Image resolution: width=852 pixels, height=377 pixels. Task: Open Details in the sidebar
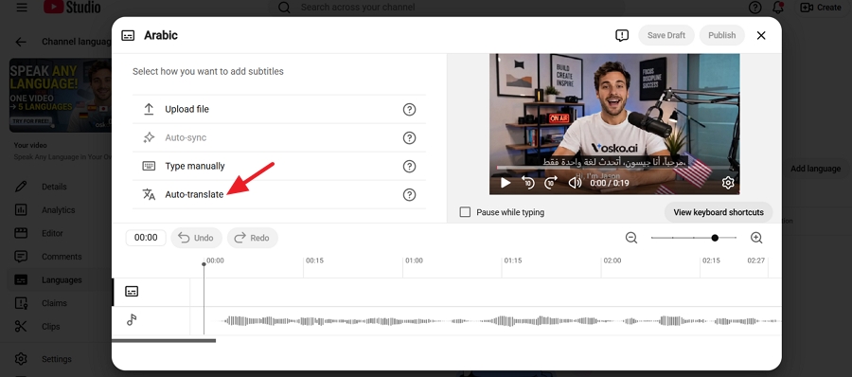[x=54, y=187]
